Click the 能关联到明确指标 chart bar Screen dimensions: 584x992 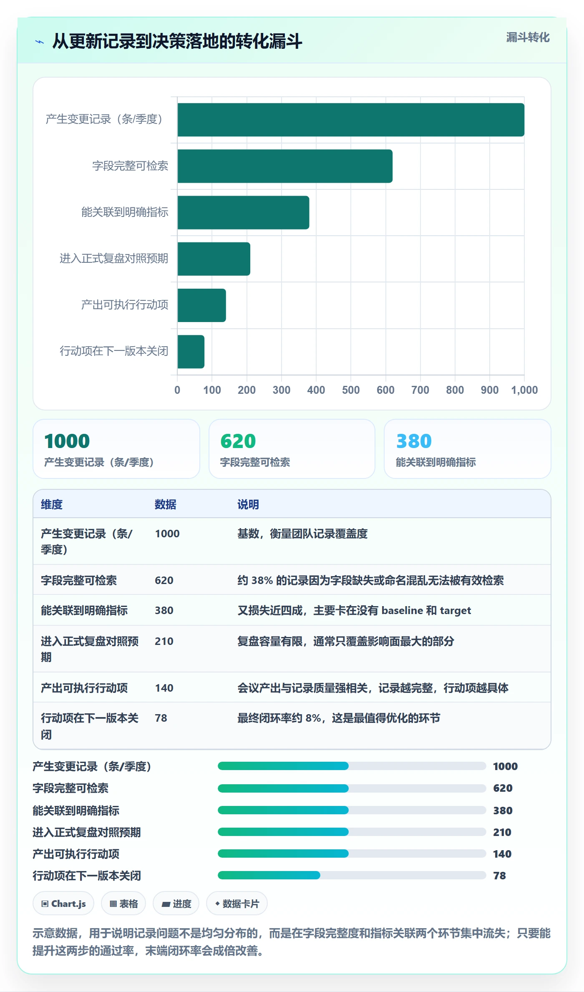[x=244, y=212]
